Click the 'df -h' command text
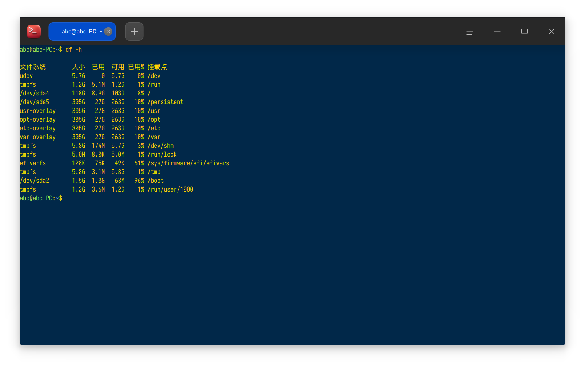Screen dimensions: 585x367 [73, 50]
